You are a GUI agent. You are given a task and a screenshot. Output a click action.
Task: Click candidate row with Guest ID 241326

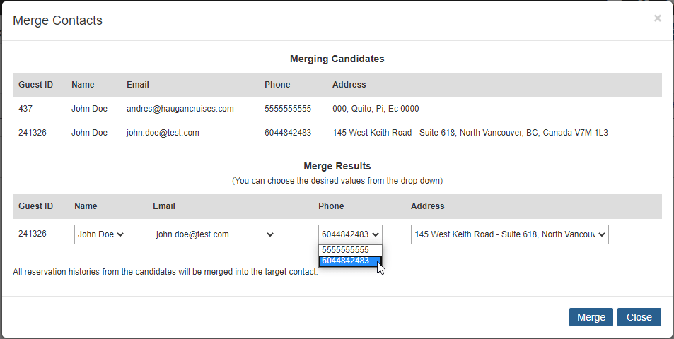pyautogui.click(x=33, y=133)
